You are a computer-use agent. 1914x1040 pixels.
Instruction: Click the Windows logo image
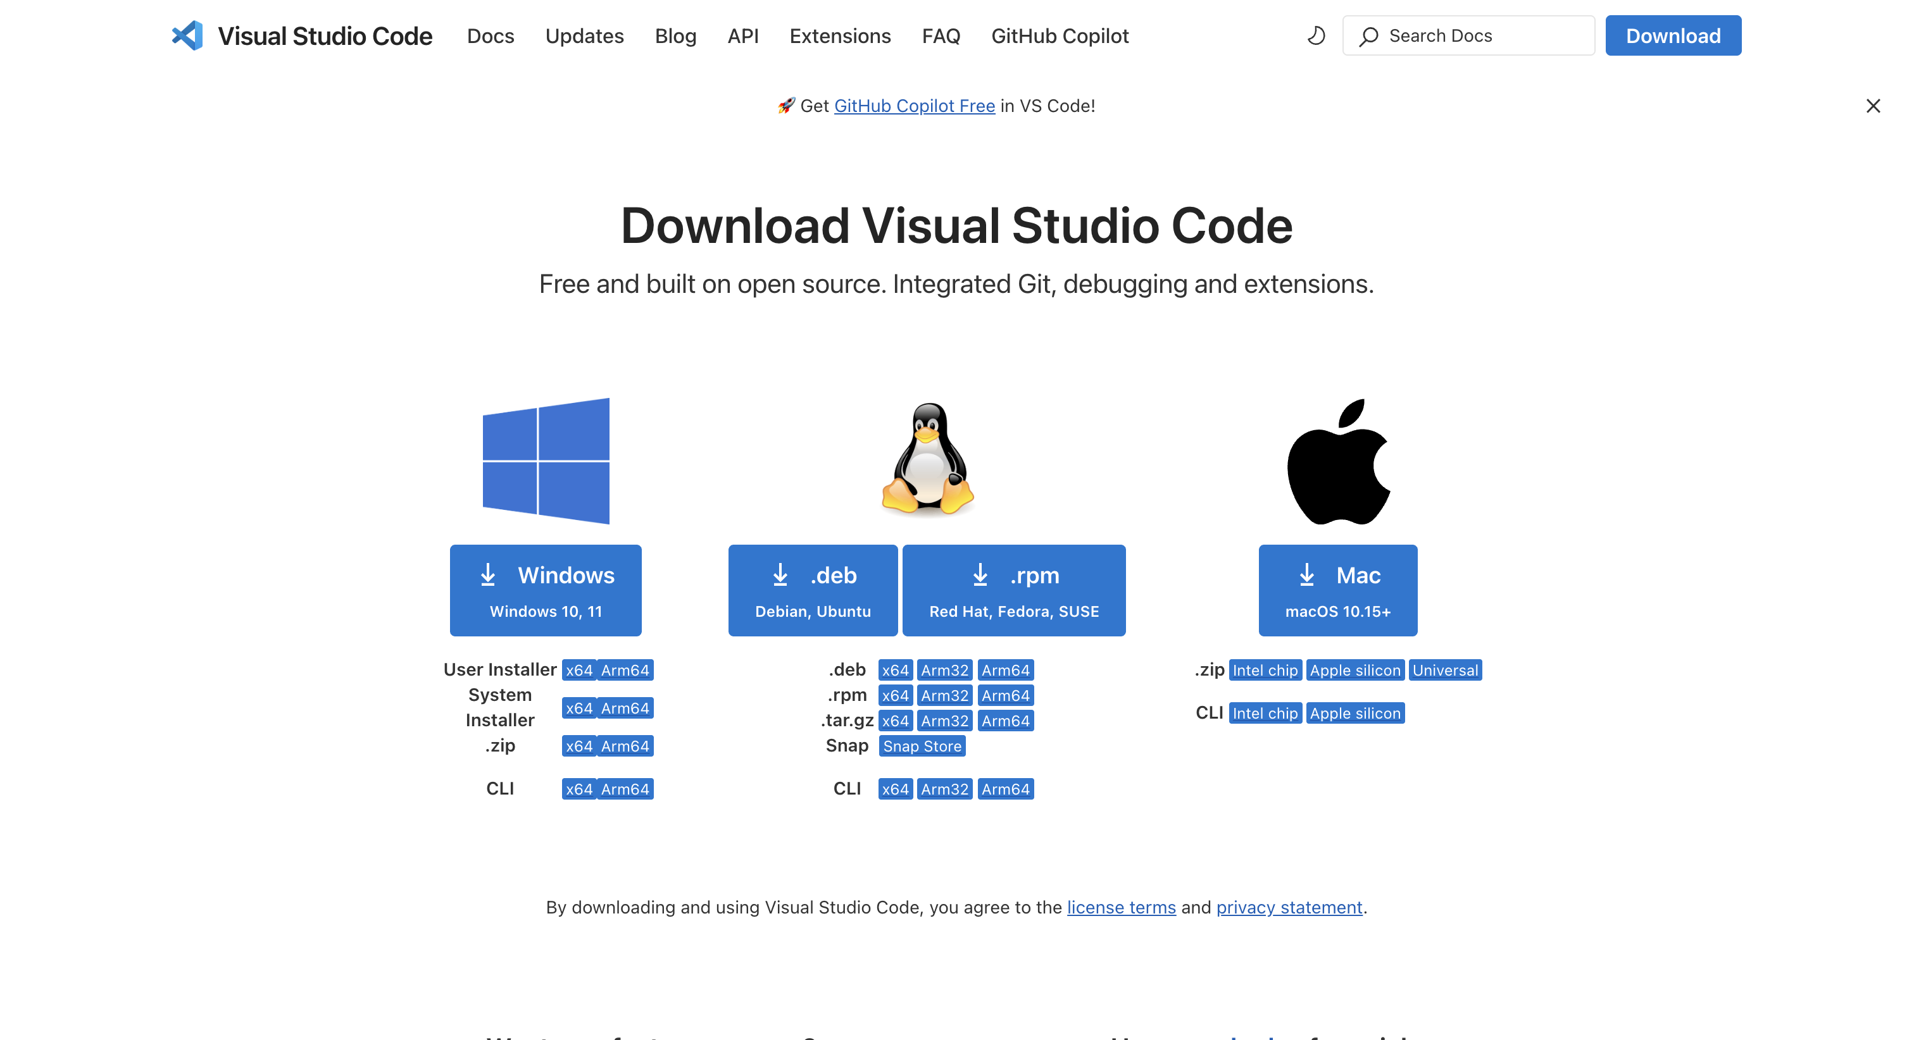pyautogui.click(x=546, y=461)
